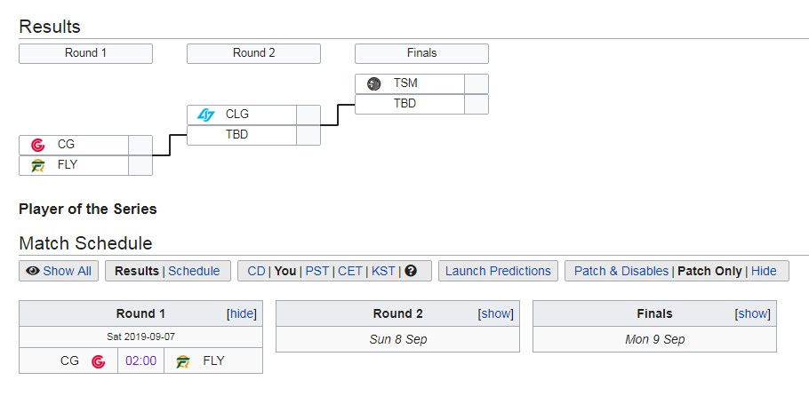Click the CG logo in Round 1 bracket
The height and width of the screenshot is (396, 809).
pyautogui.click(x=37, y=145)
